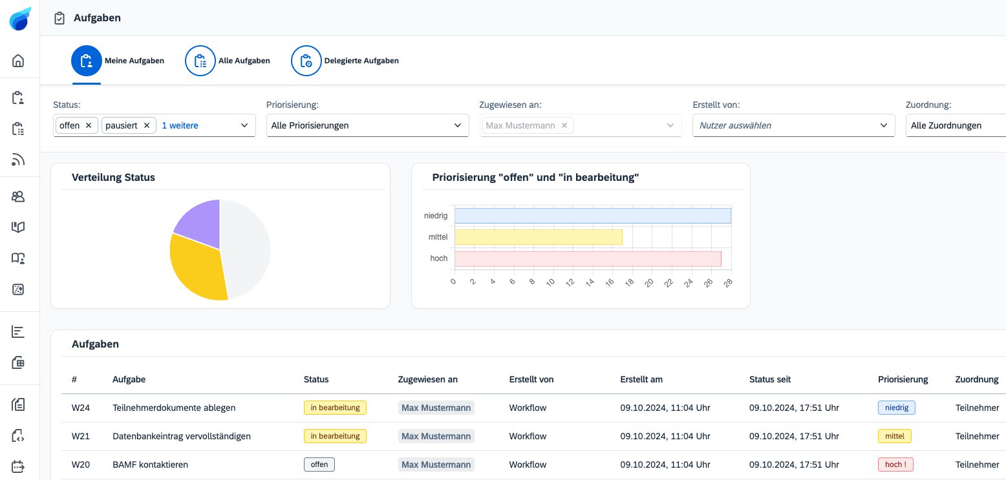Remove Max Mustermann from Zugewiesen an

point(564,125)
